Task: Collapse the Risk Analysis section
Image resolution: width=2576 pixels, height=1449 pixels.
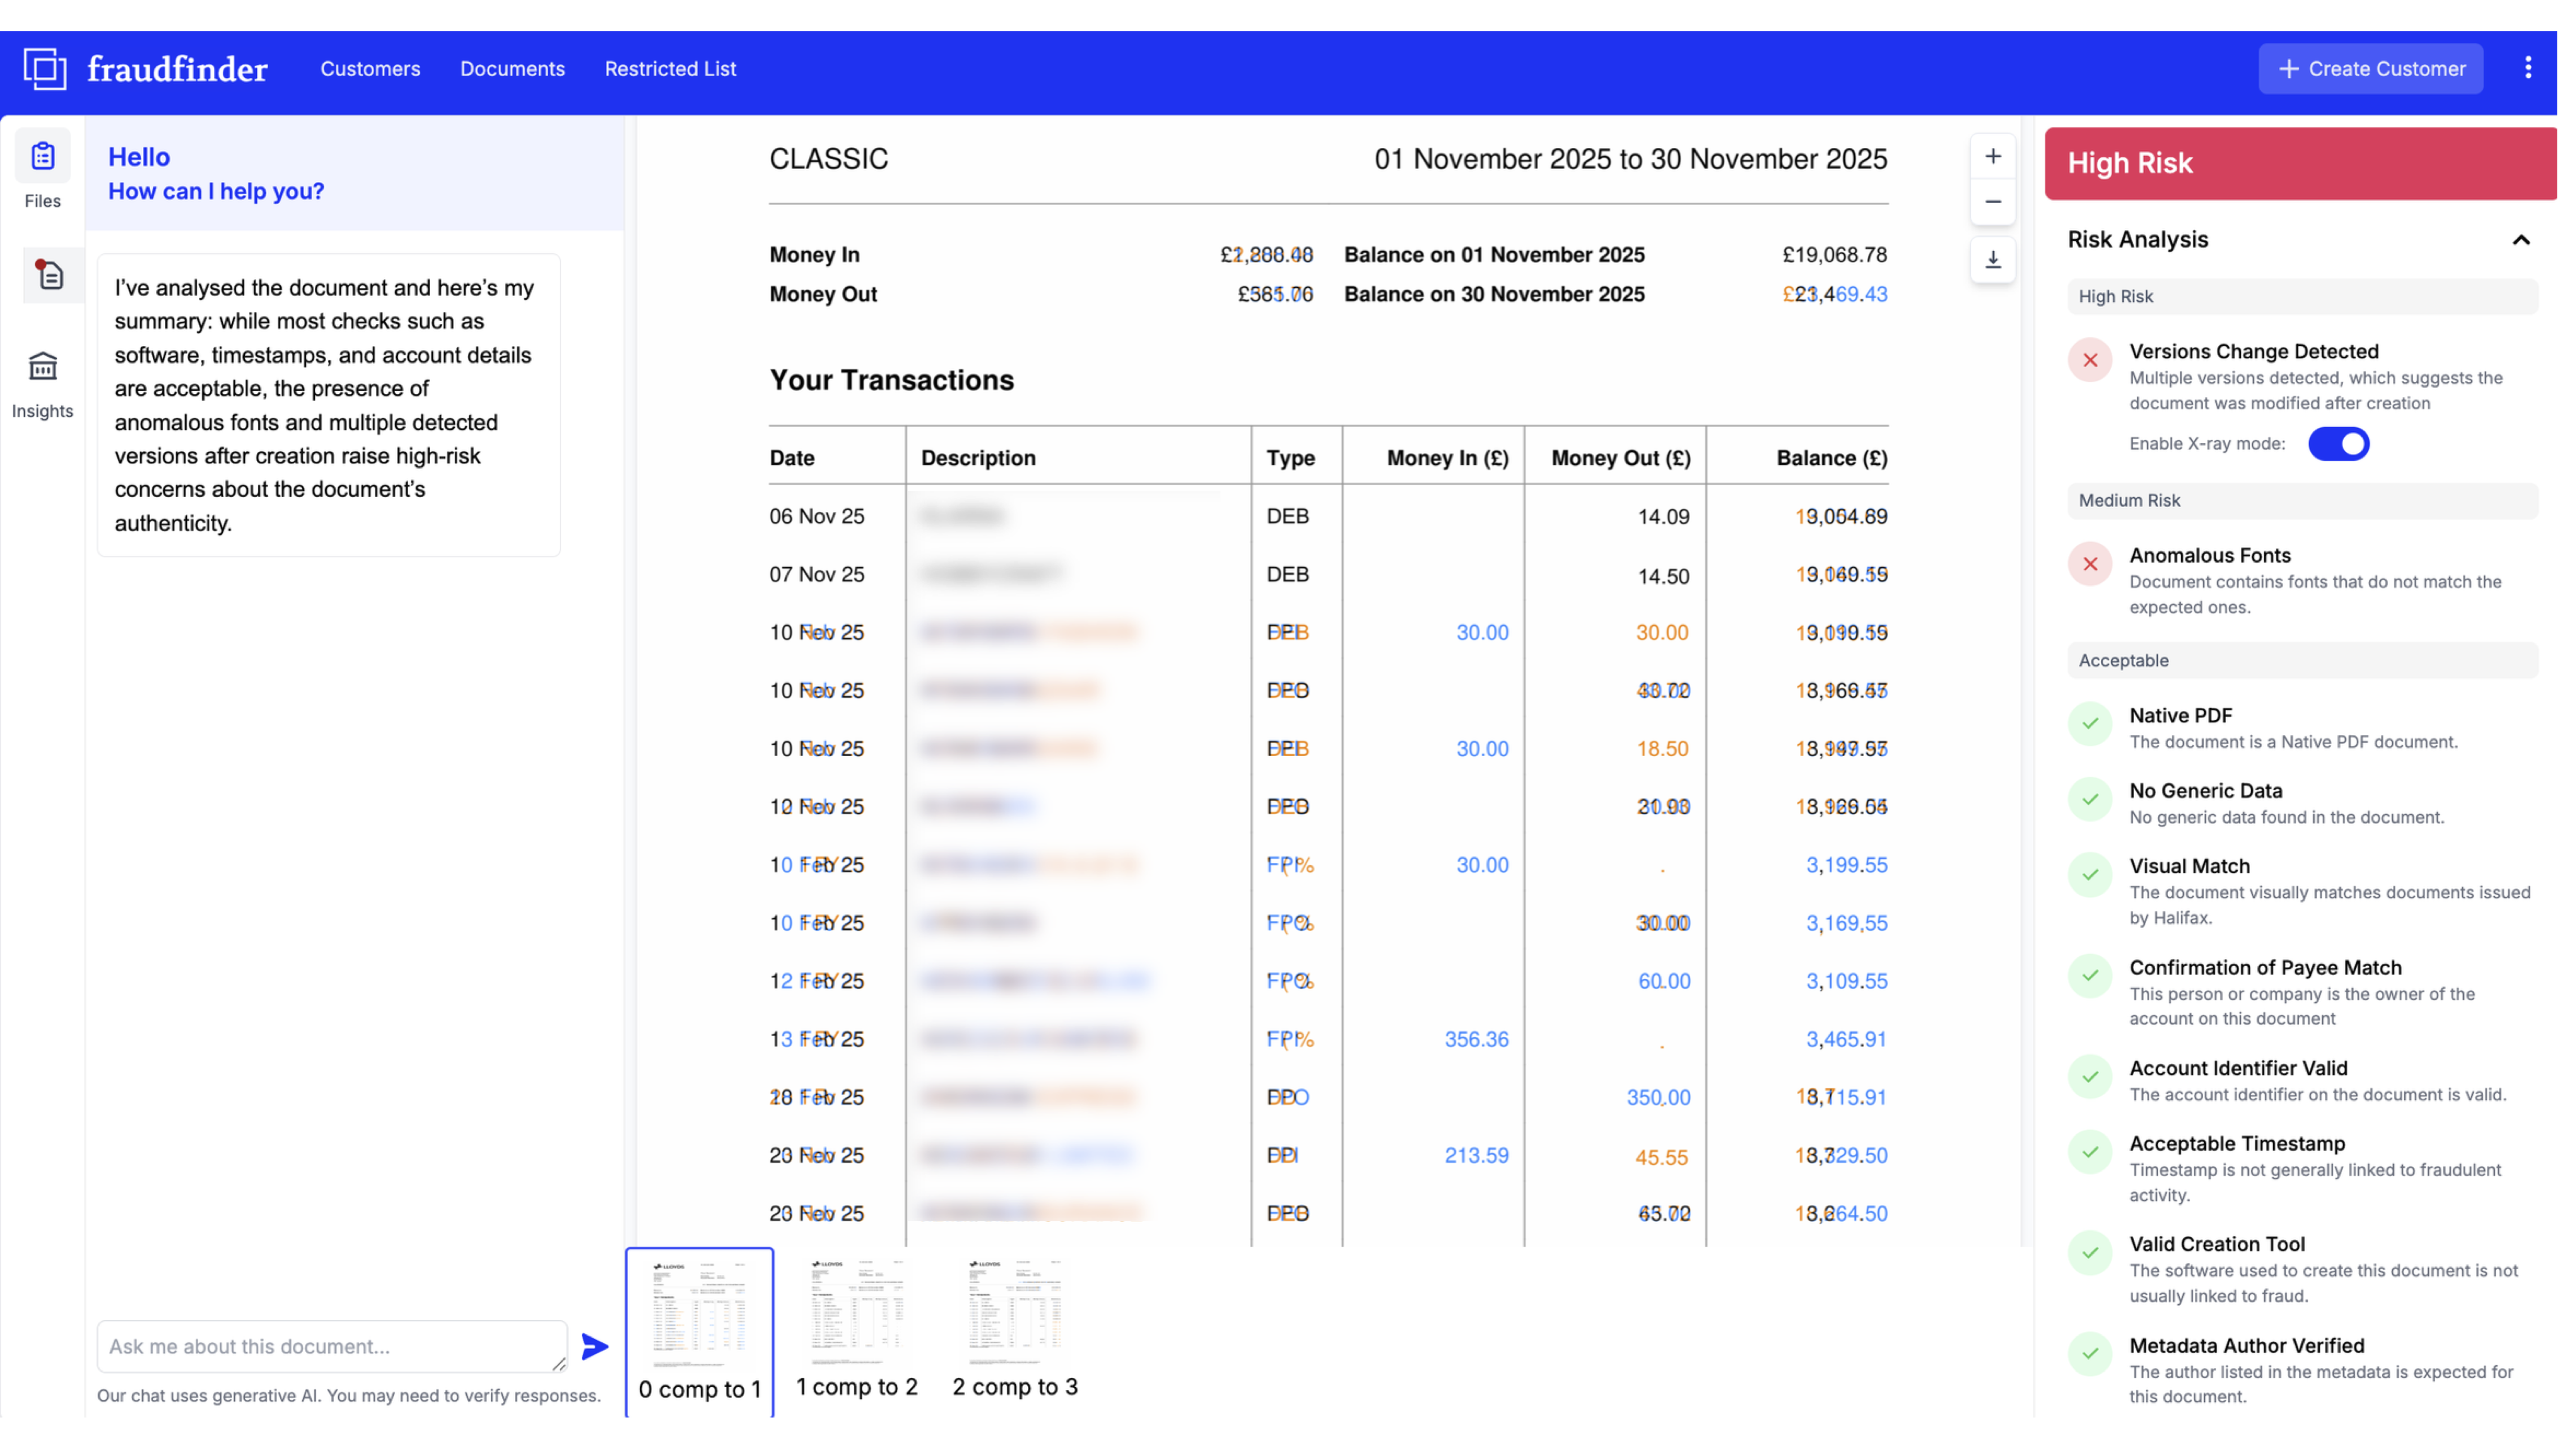Action: [x=2520, y=240]
